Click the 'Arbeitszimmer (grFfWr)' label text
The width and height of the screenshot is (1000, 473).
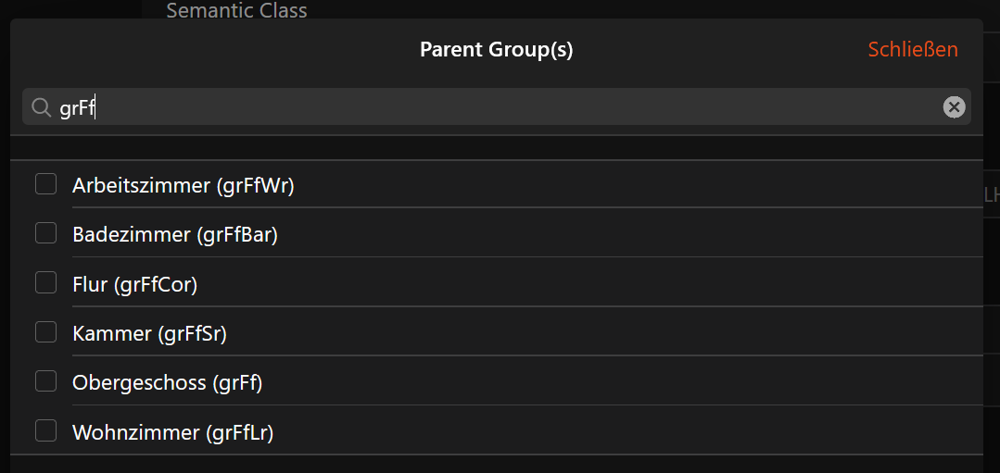[x=184, y=185]
